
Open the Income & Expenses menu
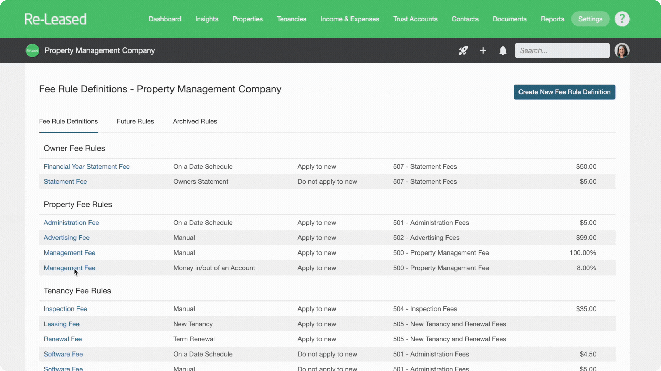point(349,19)
